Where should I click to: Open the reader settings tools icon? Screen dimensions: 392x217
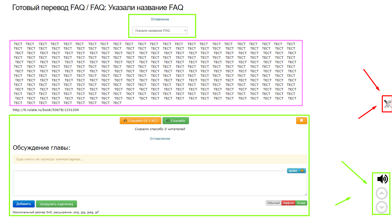387,103
